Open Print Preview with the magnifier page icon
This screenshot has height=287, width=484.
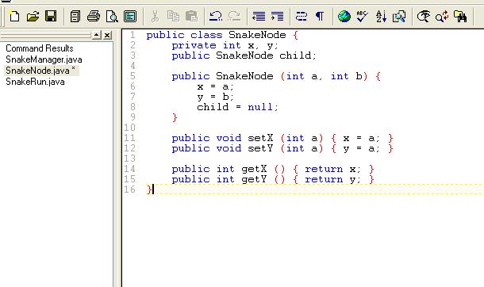tap(112, 16)
